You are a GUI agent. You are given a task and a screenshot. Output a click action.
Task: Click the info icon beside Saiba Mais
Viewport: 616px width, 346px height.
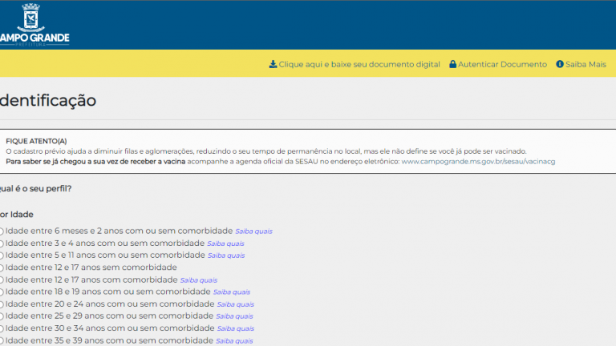coord(560,64)
